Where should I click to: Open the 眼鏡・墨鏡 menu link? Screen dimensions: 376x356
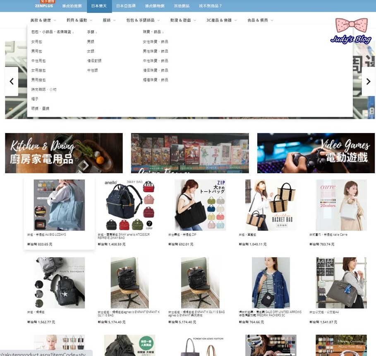[40, 108]
